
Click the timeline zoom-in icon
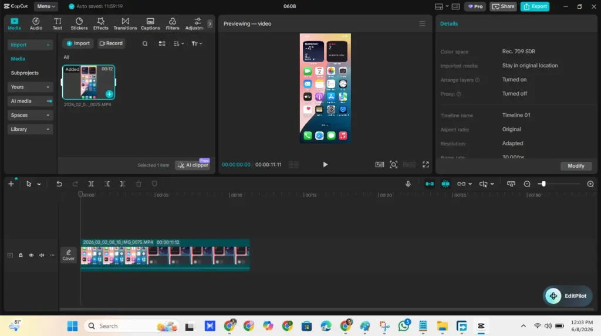click(x=590, y=184)
